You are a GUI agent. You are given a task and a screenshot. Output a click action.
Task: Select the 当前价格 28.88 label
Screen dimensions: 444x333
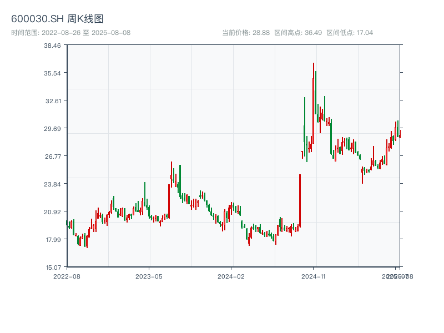tap(246, 33)
